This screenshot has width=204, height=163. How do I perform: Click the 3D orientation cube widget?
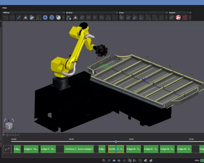pyautogui.click(x=9, y=125)
